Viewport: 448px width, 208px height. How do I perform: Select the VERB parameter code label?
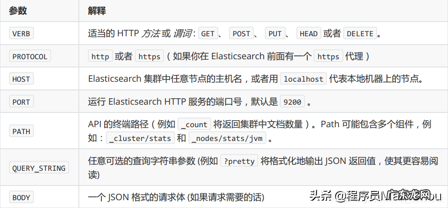point(22,34)
